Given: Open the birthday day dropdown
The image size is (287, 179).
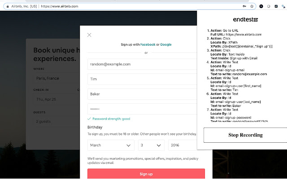Looking at the screenshot, I should (152, 145).
